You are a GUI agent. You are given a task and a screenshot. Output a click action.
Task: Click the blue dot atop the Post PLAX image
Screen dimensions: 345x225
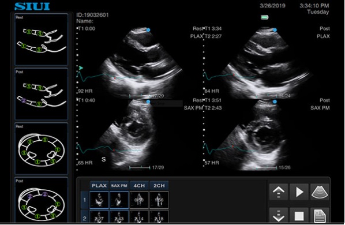point(275,30)
